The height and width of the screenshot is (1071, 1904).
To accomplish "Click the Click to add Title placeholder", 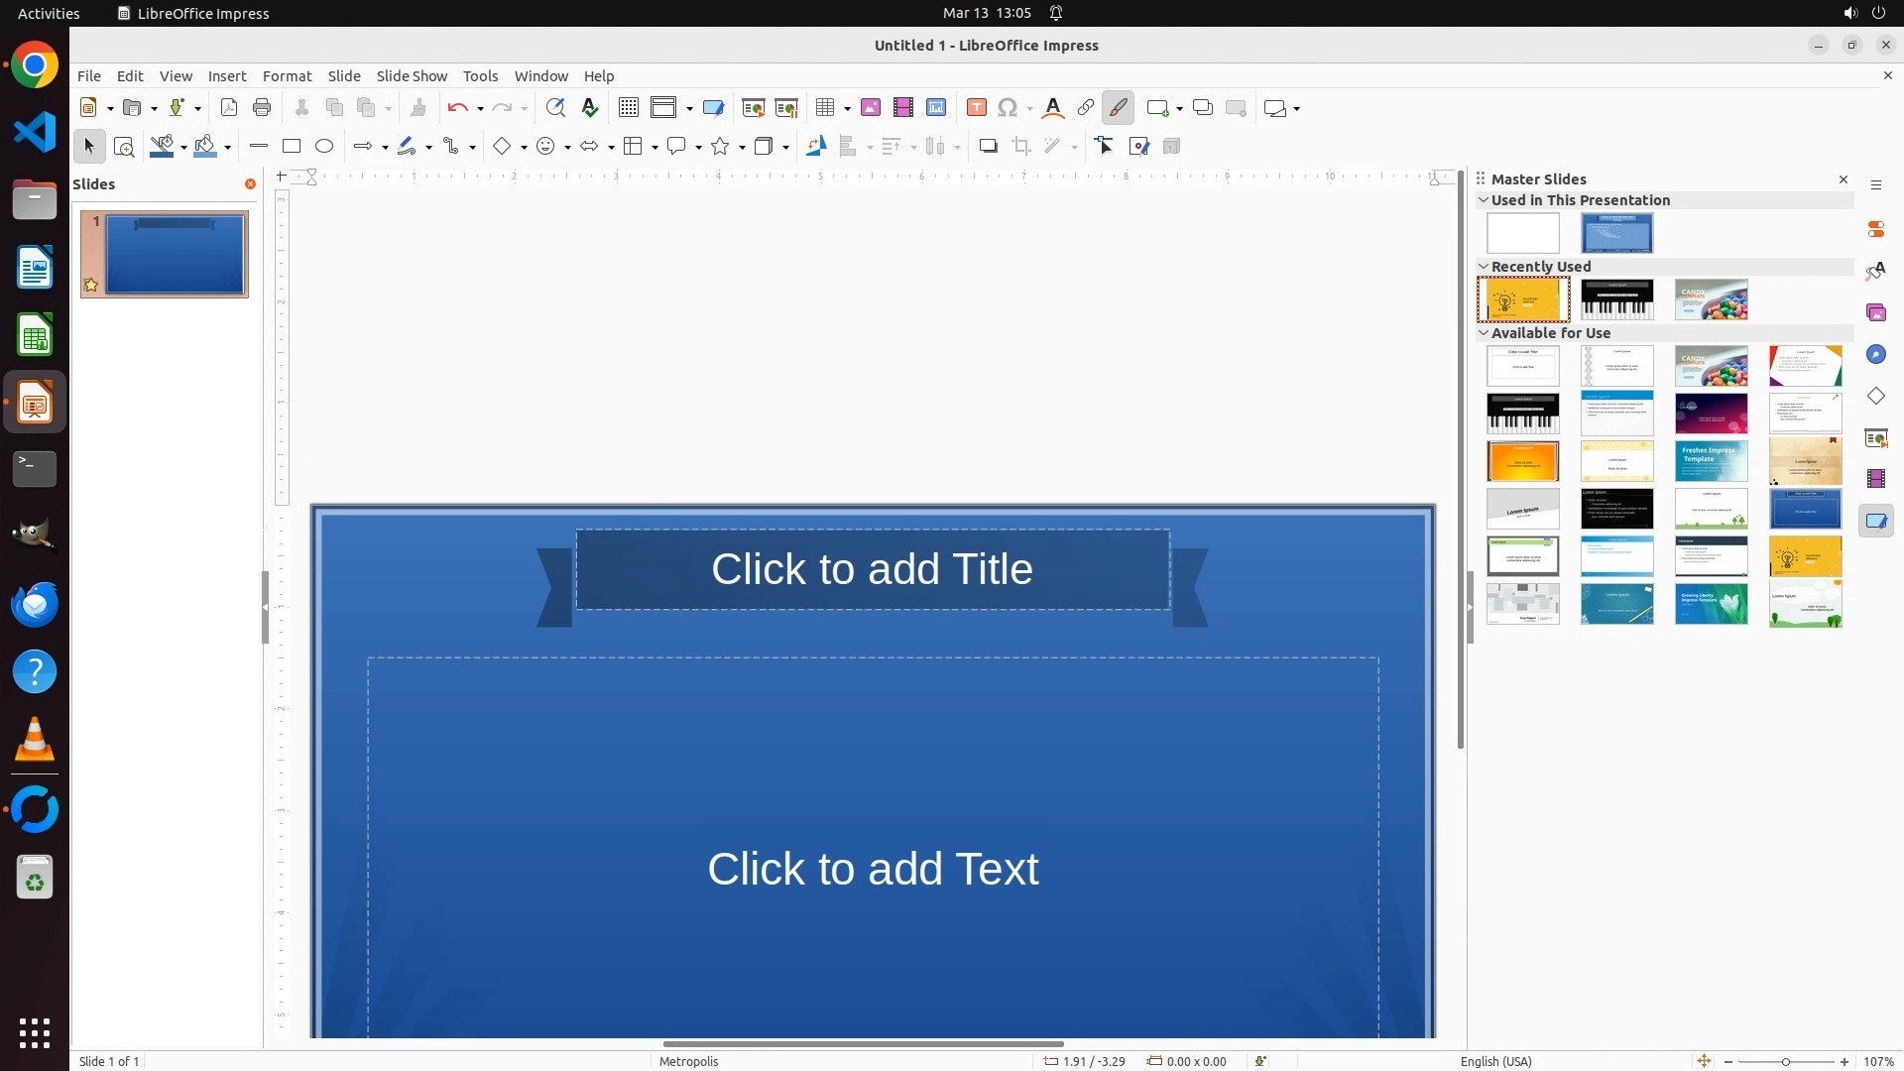I will point(872,569).
